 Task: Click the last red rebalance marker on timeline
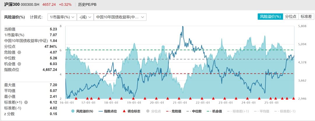click(x=293, y=98)
